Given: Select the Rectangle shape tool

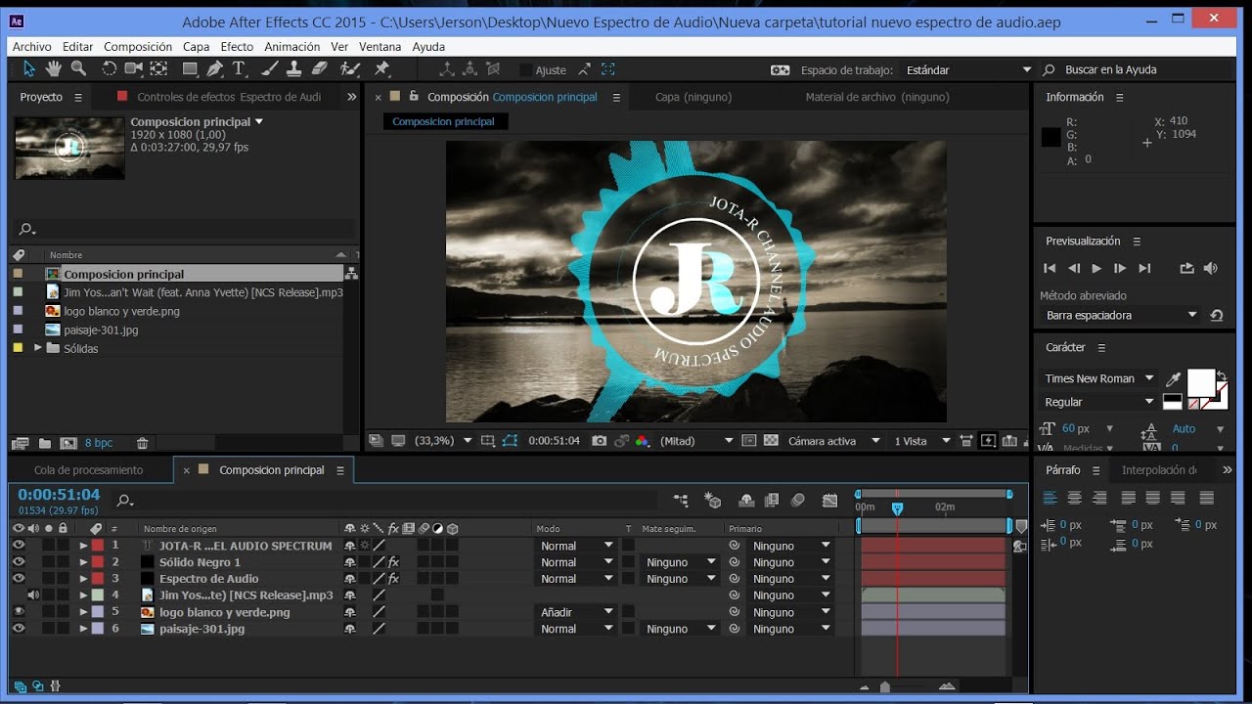Looking at the screenshot, I should [190, 68].
